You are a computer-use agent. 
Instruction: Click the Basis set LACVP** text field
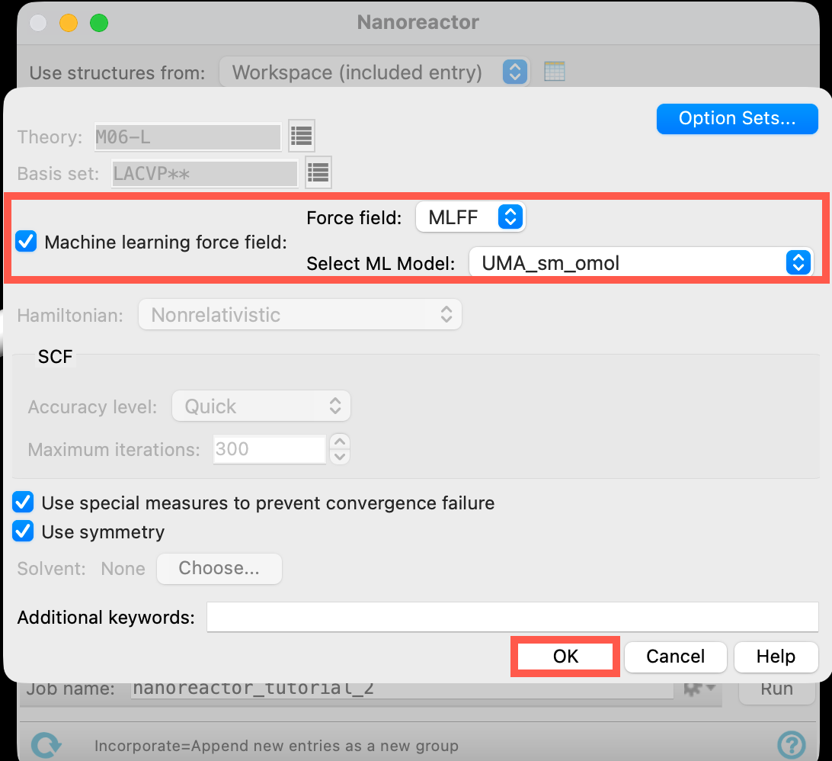tap(204, 173)
